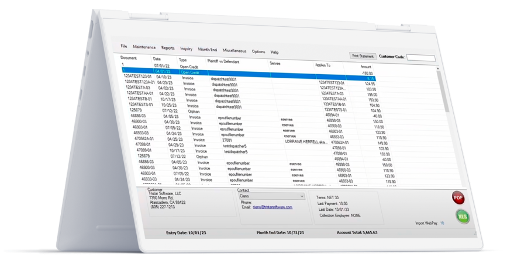Click plaintiff cell 27081
507x264 pixels.
pos(227,140)
